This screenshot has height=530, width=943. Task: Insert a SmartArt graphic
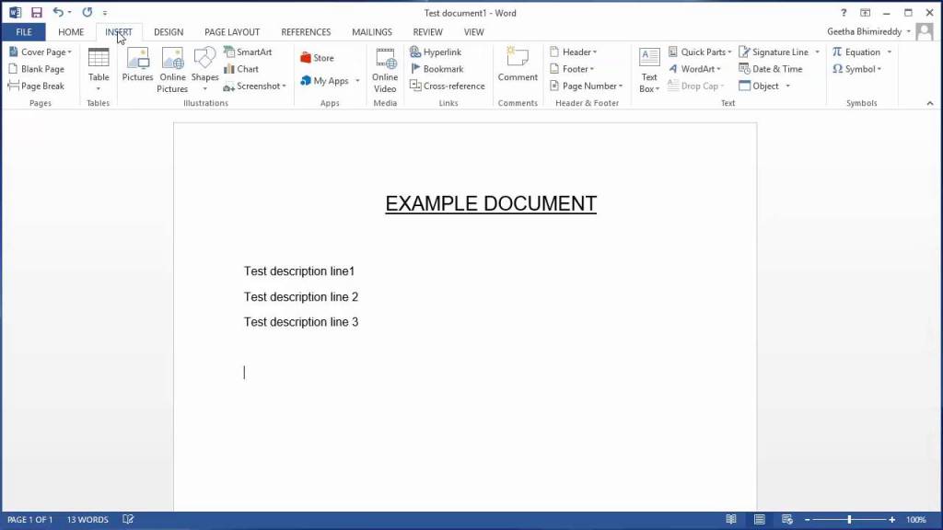pos(248,52)
